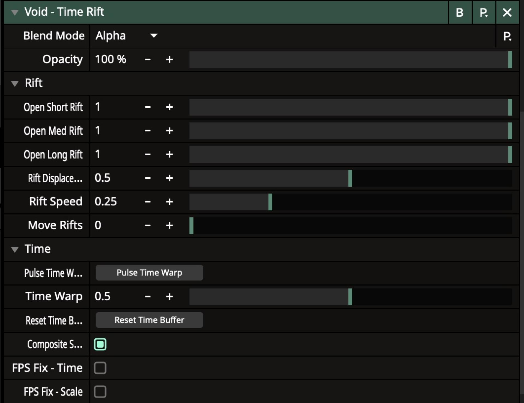The width and height of the screenshot is (524, 403).
Task: Open the Blend Mode Alpha dropdown
Action: click(x=127, y=36)
